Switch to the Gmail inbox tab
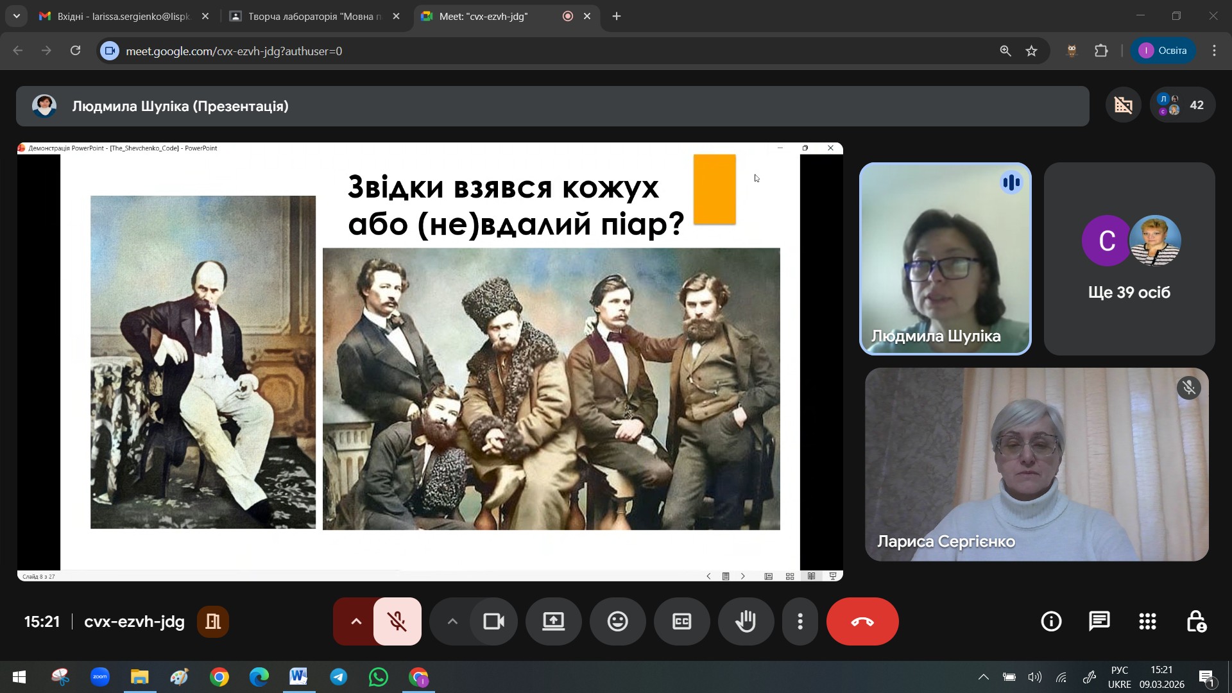The image size is (1232, 693). click(122, 17)
